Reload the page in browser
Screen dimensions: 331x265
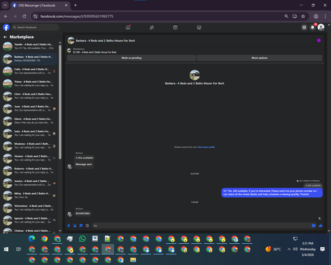pyautogui.click(x=24, y=17)
